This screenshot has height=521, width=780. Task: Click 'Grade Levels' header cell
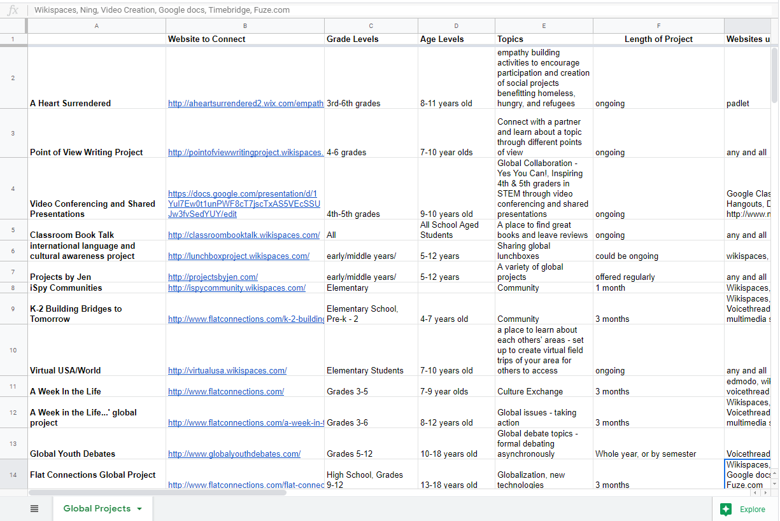371,39
